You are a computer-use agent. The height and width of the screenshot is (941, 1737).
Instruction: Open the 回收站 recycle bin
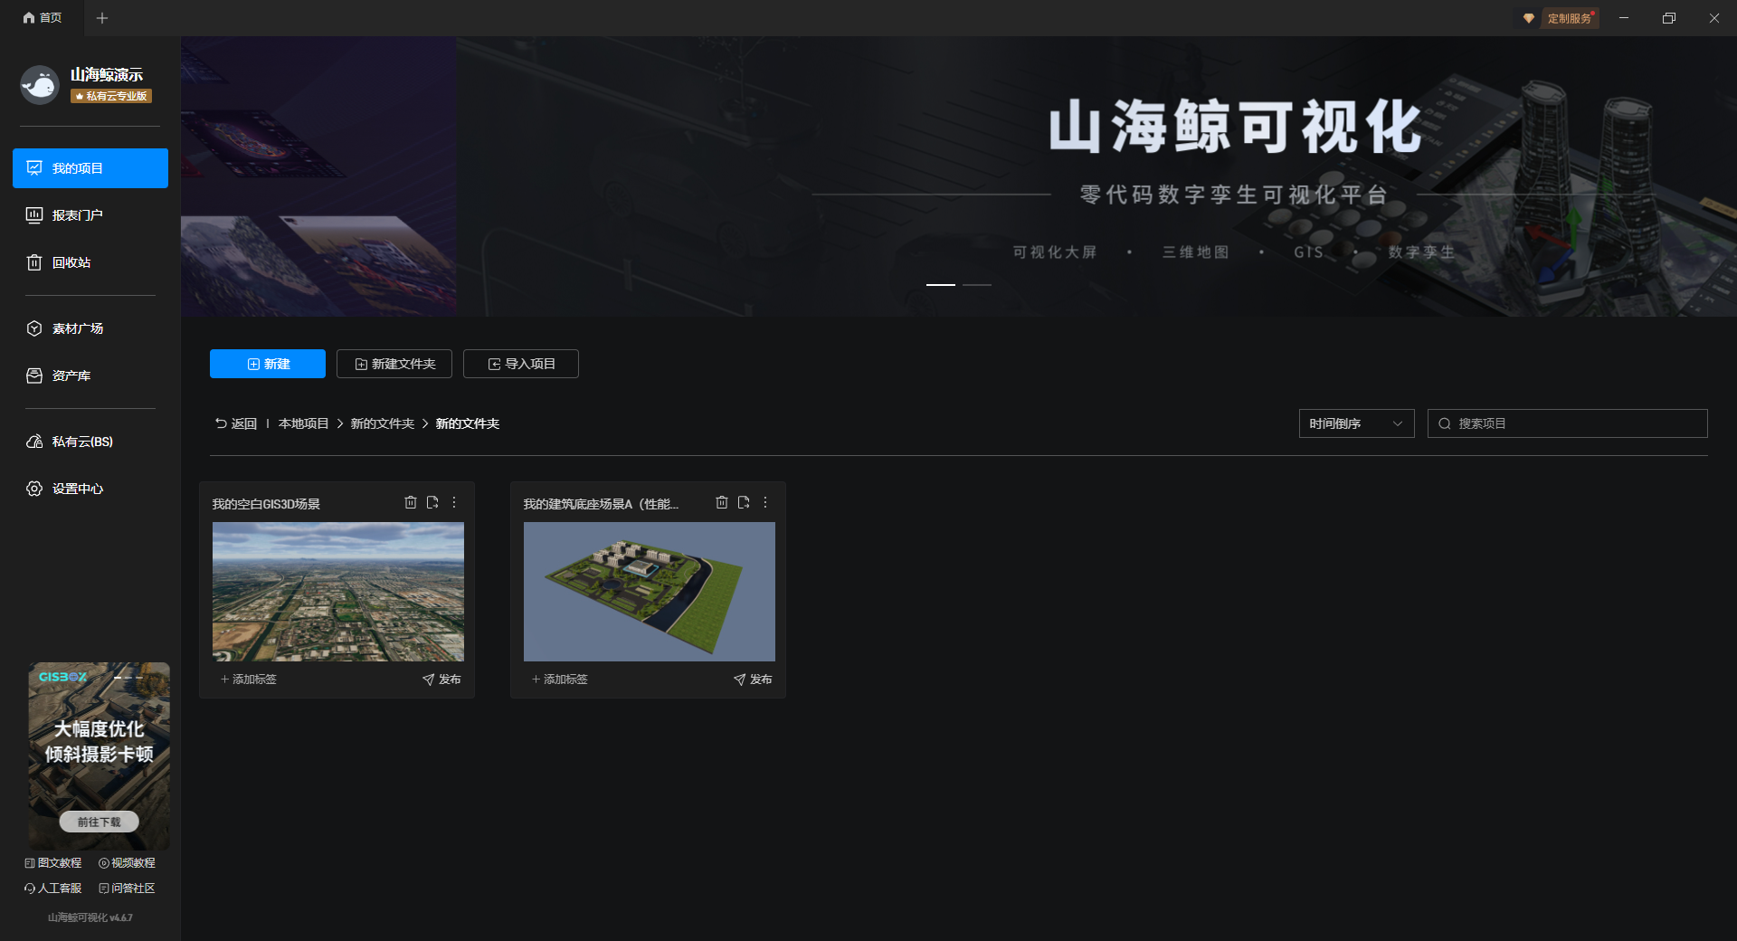(x=90, y=262)
